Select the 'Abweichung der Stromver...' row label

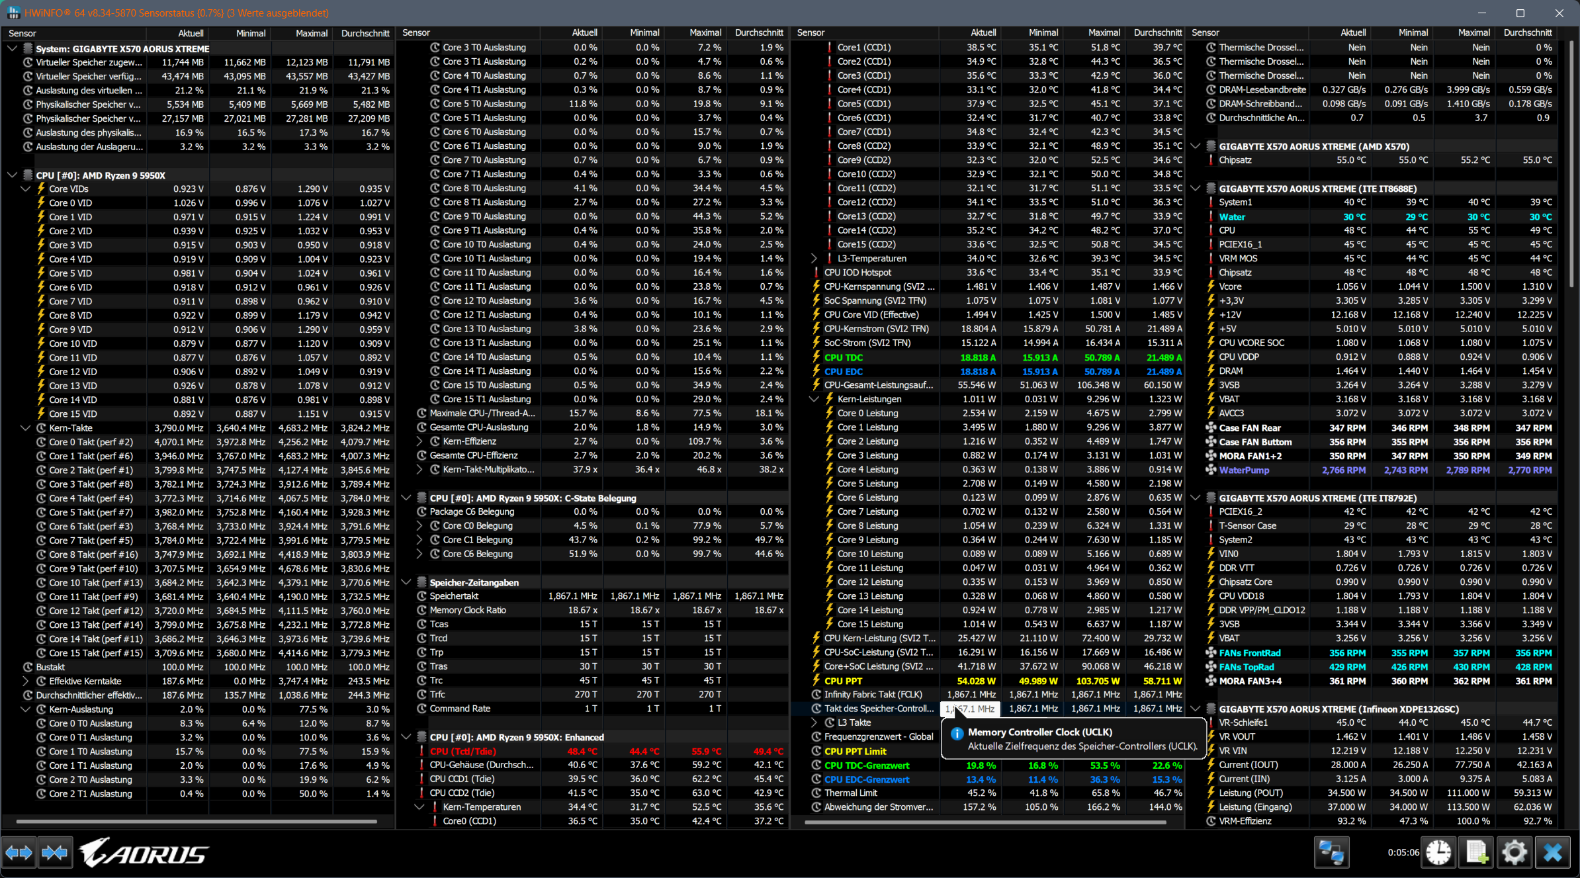tap(879, 807)
